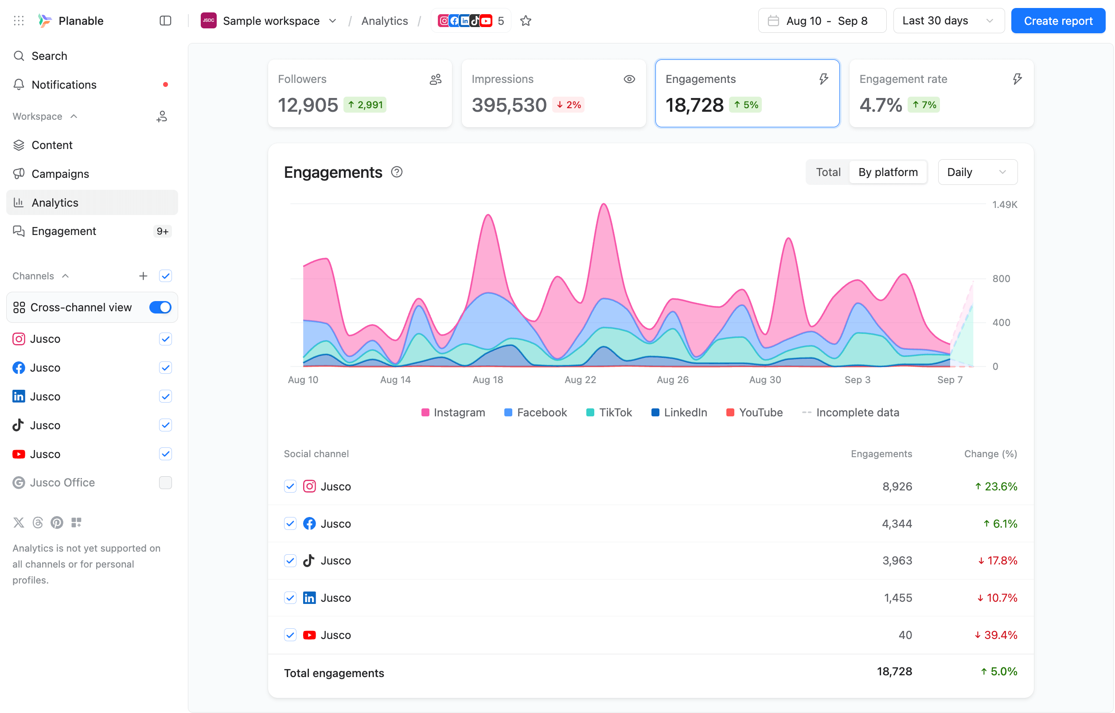Enable the Jusco Office channel checkbox

(x=165, y=482)
